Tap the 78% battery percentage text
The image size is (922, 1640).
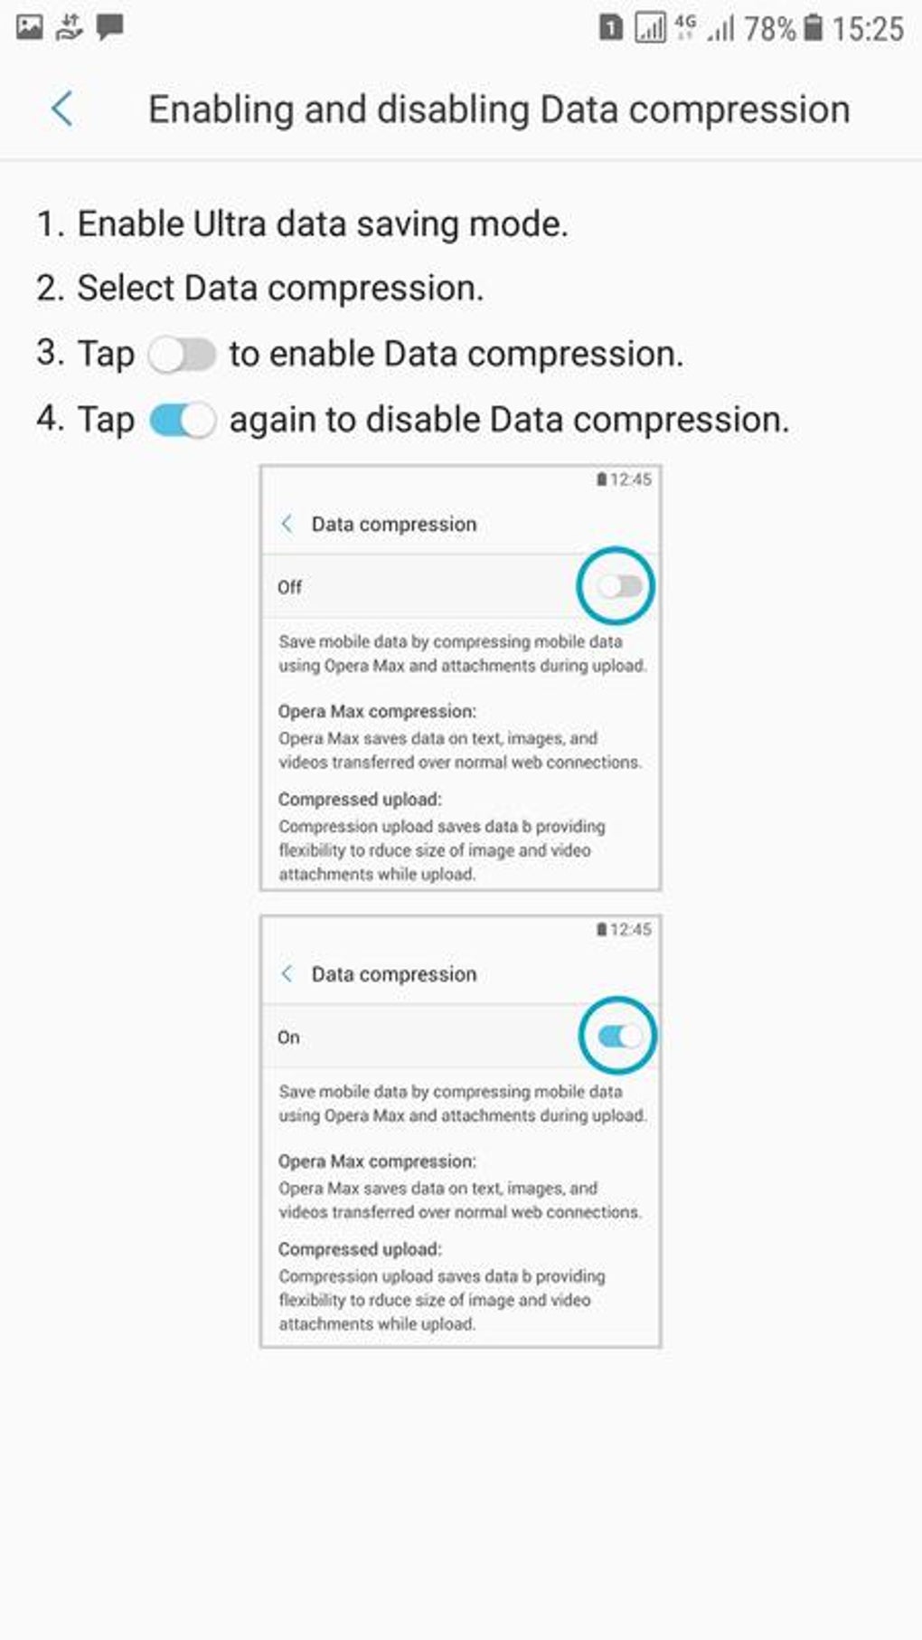(770, 29)
